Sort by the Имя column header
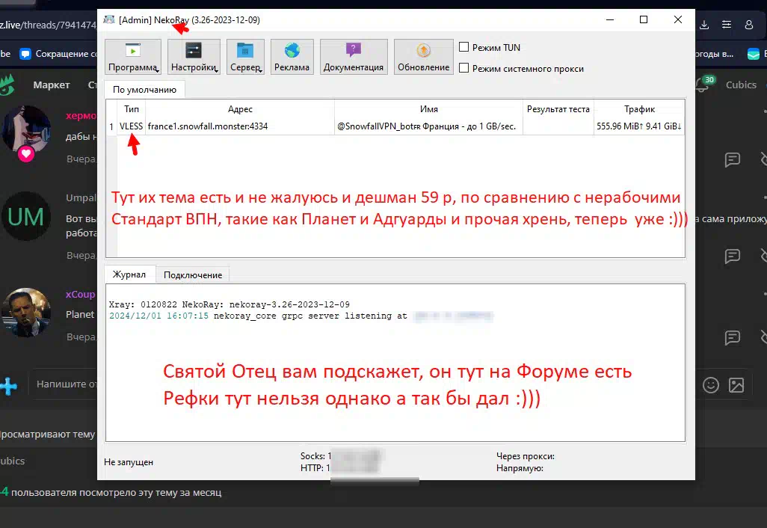The width and height of the screenshot is (767, 528). tap(429, 109)
